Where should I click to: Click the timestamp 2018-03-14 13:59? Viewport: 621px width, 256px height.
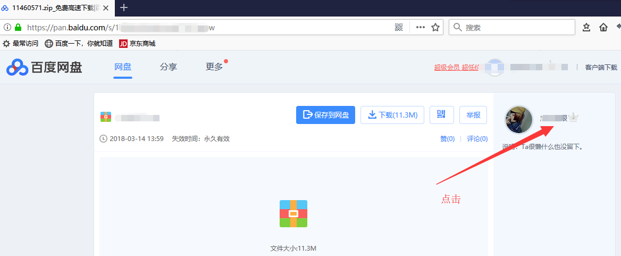pyautogui.click(x=136, y=139)
